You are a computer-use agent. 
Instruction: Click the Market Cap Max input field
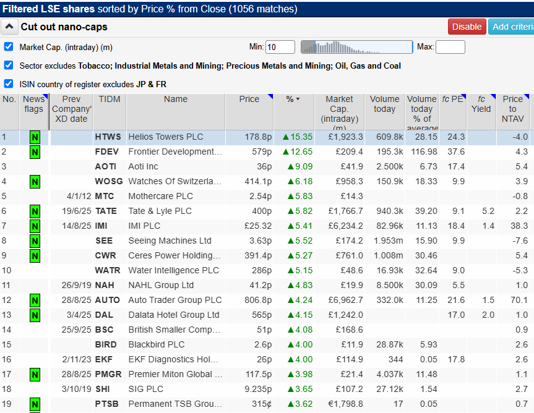(450, 47)
